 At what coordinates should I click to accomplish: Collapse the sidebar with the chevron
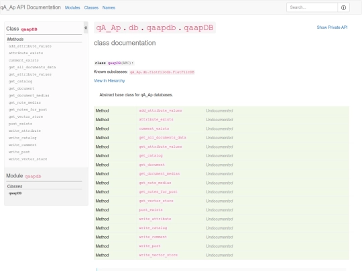pos(86,27)
